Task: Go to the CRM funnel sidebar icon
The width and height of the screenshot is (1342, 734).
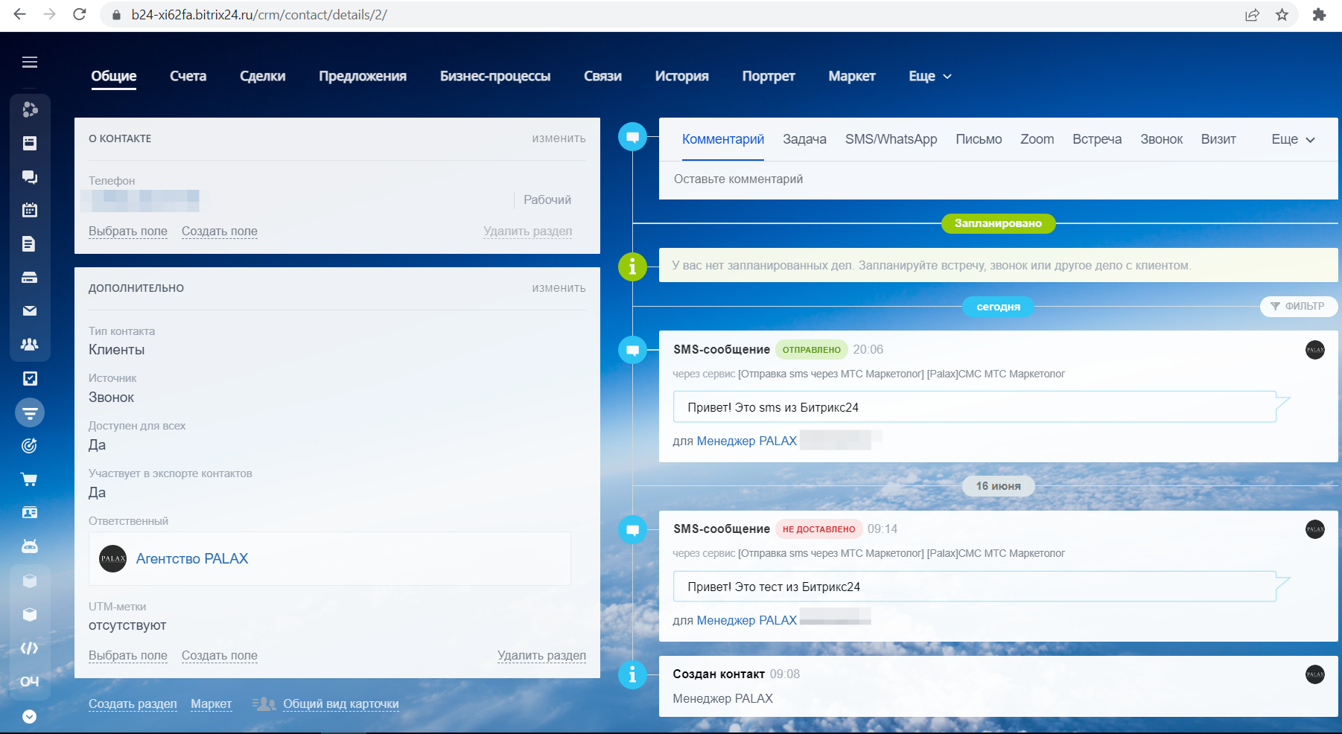Action: click(30, 412)
